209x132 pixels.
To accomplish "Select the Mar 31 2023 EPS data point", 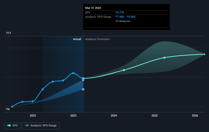I will [83, 78].
